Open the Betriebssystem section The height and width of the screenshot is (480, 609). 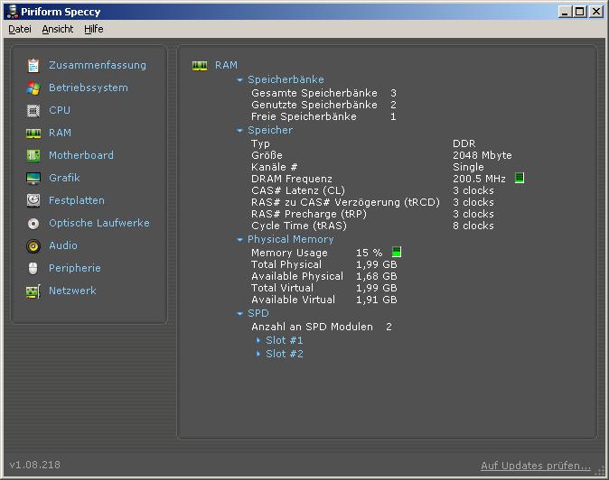(x=89, y=88)
